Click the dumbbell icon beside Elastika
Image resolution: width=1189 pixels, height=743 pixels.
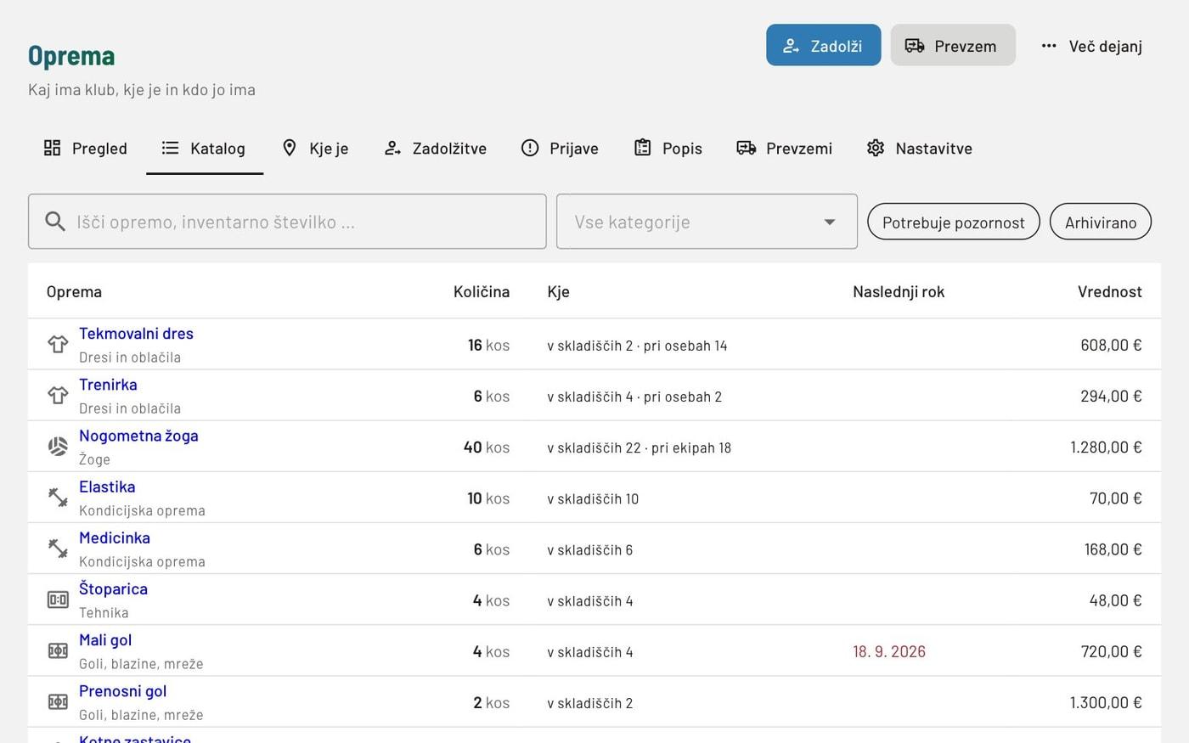click(x=58, y=498)
